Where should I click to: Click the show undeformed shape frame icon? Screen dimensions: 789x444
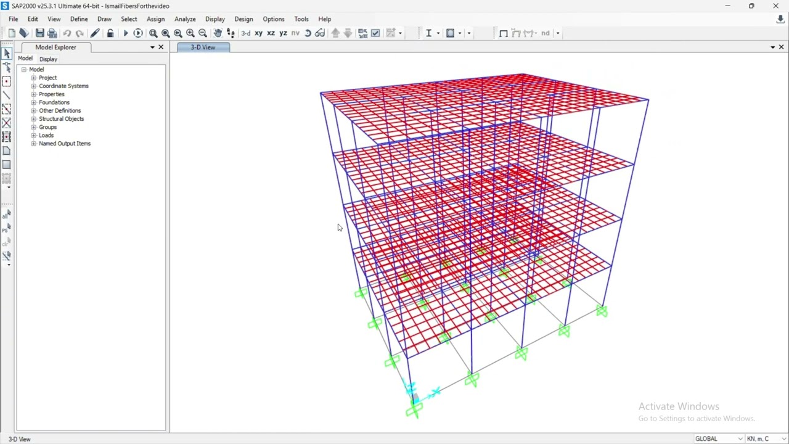tap(504, 33)
